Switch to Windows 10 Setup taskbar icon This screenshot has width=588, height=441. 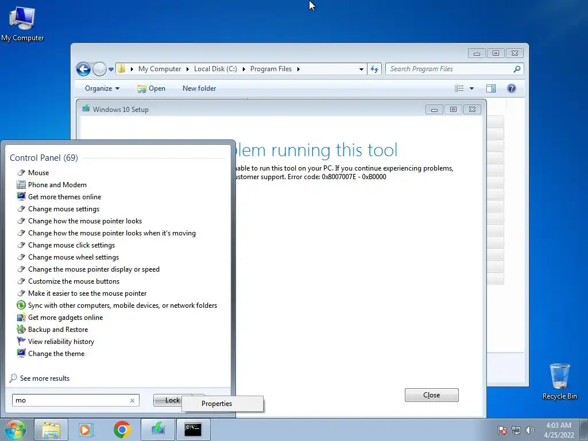pos(158,430)
